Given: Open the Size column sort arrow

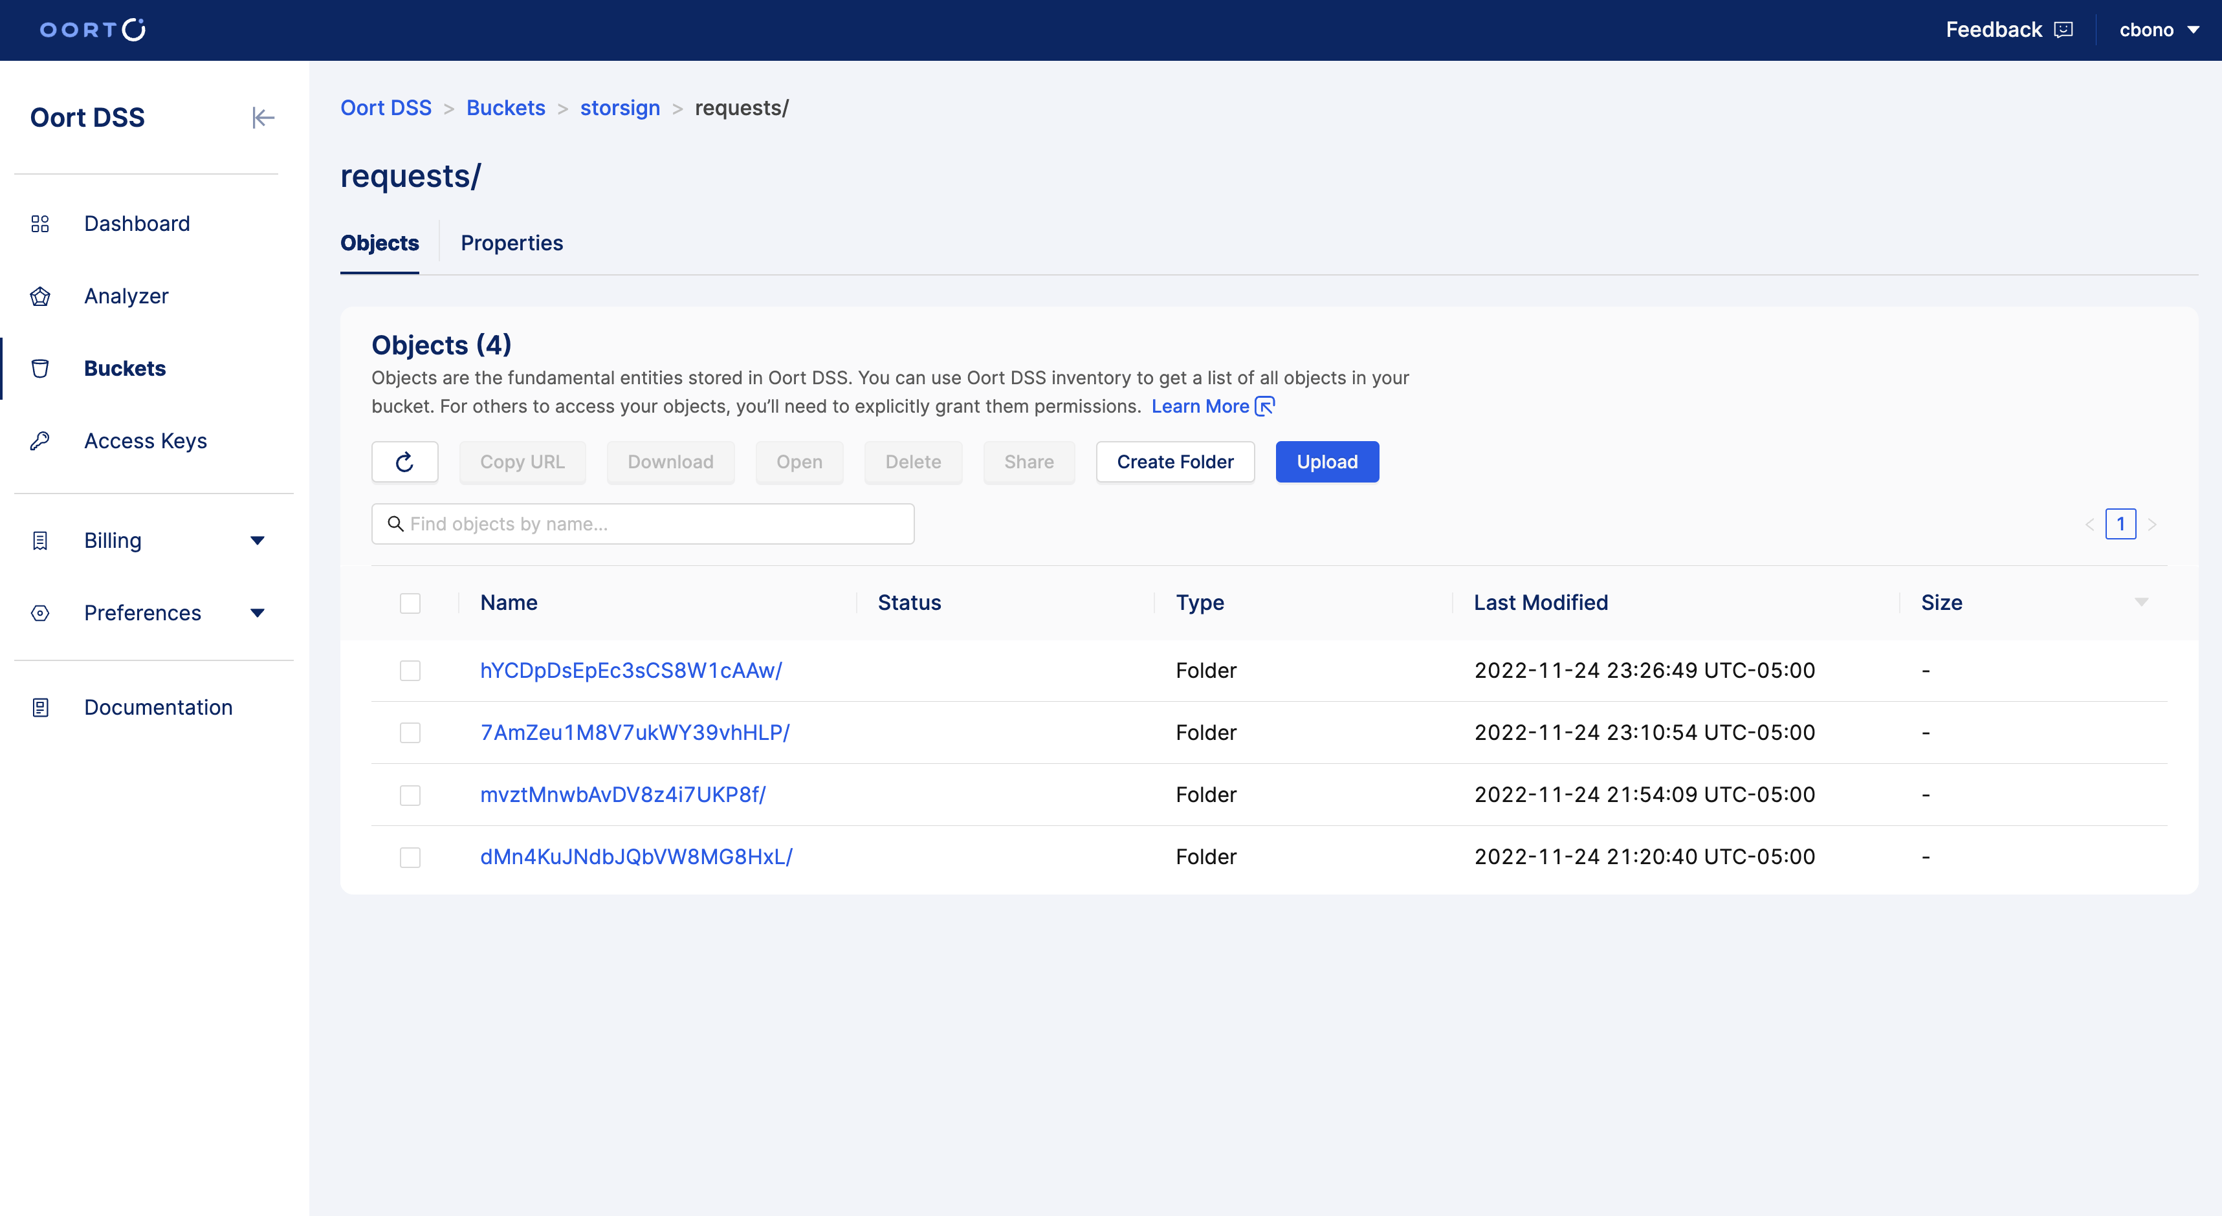Looking at the screenshot, I should click(2141, 602).
